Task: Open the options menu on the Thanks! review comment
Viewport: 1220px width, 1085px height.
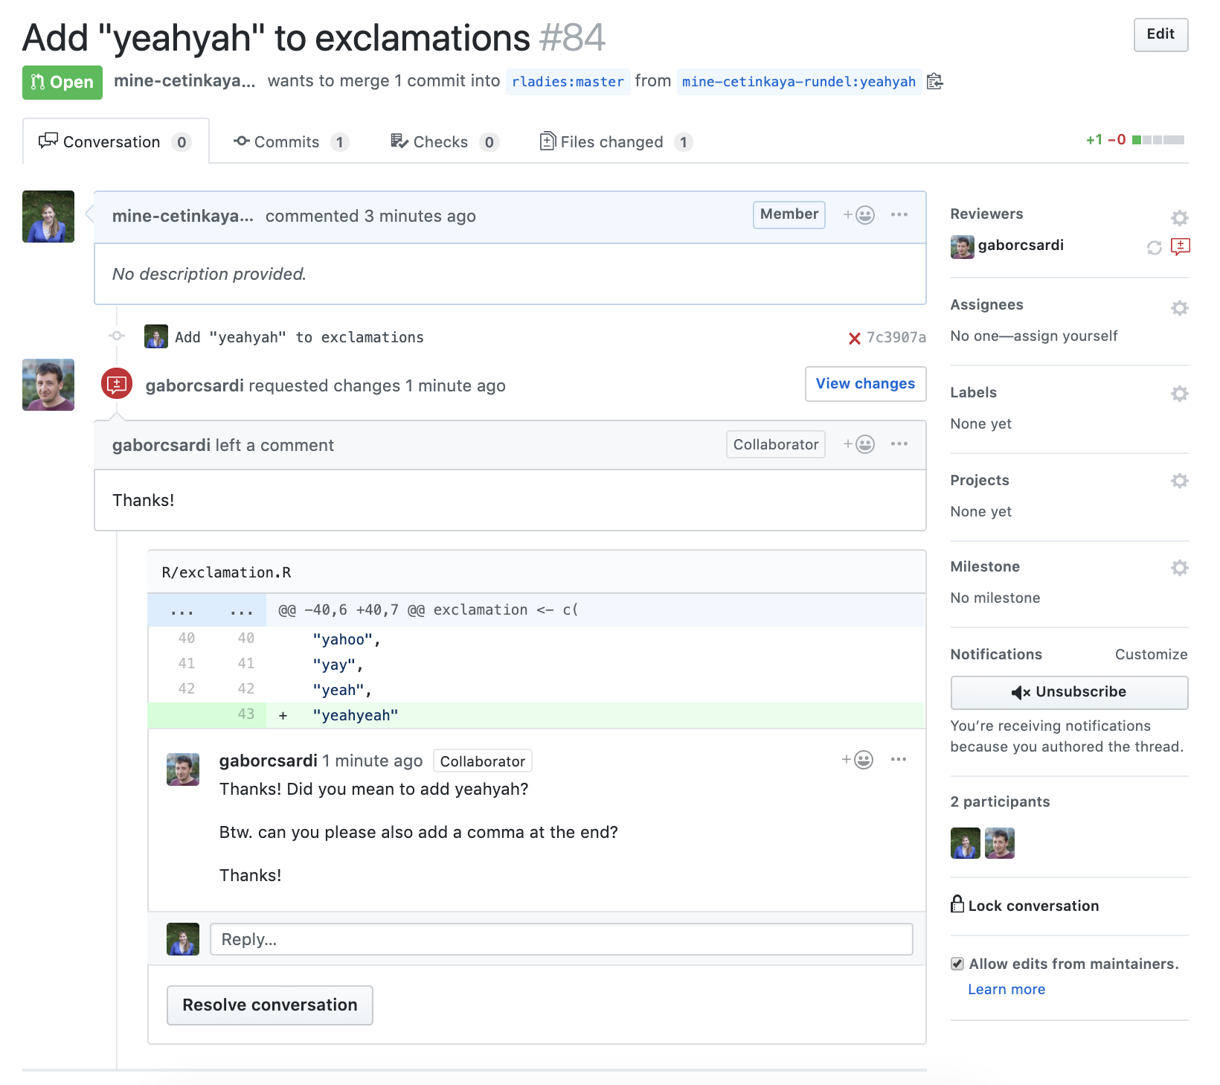Action: (899, 444)
